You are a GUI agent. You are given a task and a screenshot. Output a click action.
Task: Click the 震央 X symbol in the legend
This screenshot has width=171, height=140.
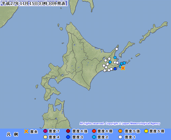26,131
